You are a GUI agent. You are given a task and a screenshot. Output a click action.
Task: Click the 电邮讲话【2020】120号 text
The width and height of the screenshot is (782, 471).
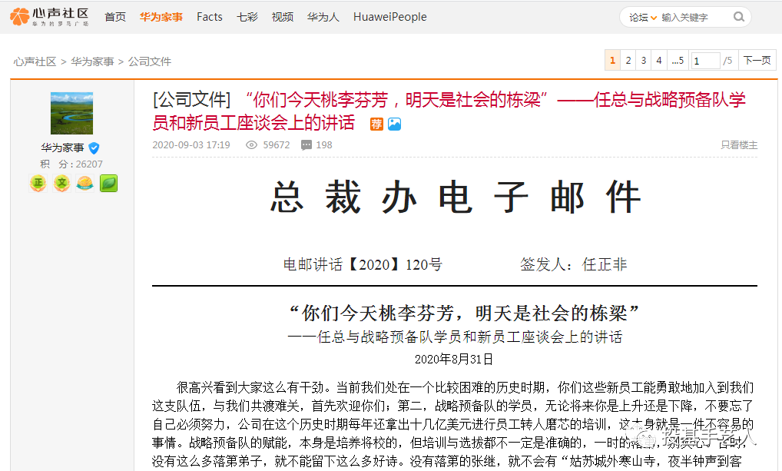click(x=363, y=264)
